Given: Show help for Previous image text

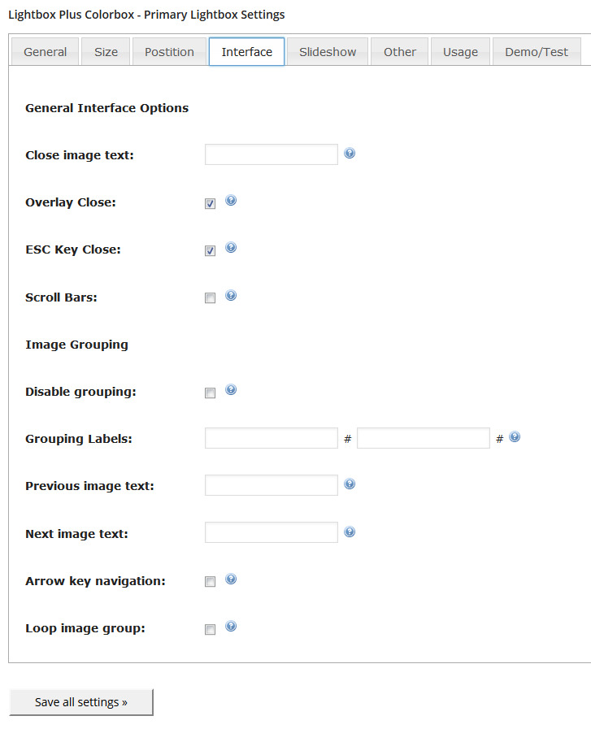Looking at the screenshot, I should click(x=350, y=484).
